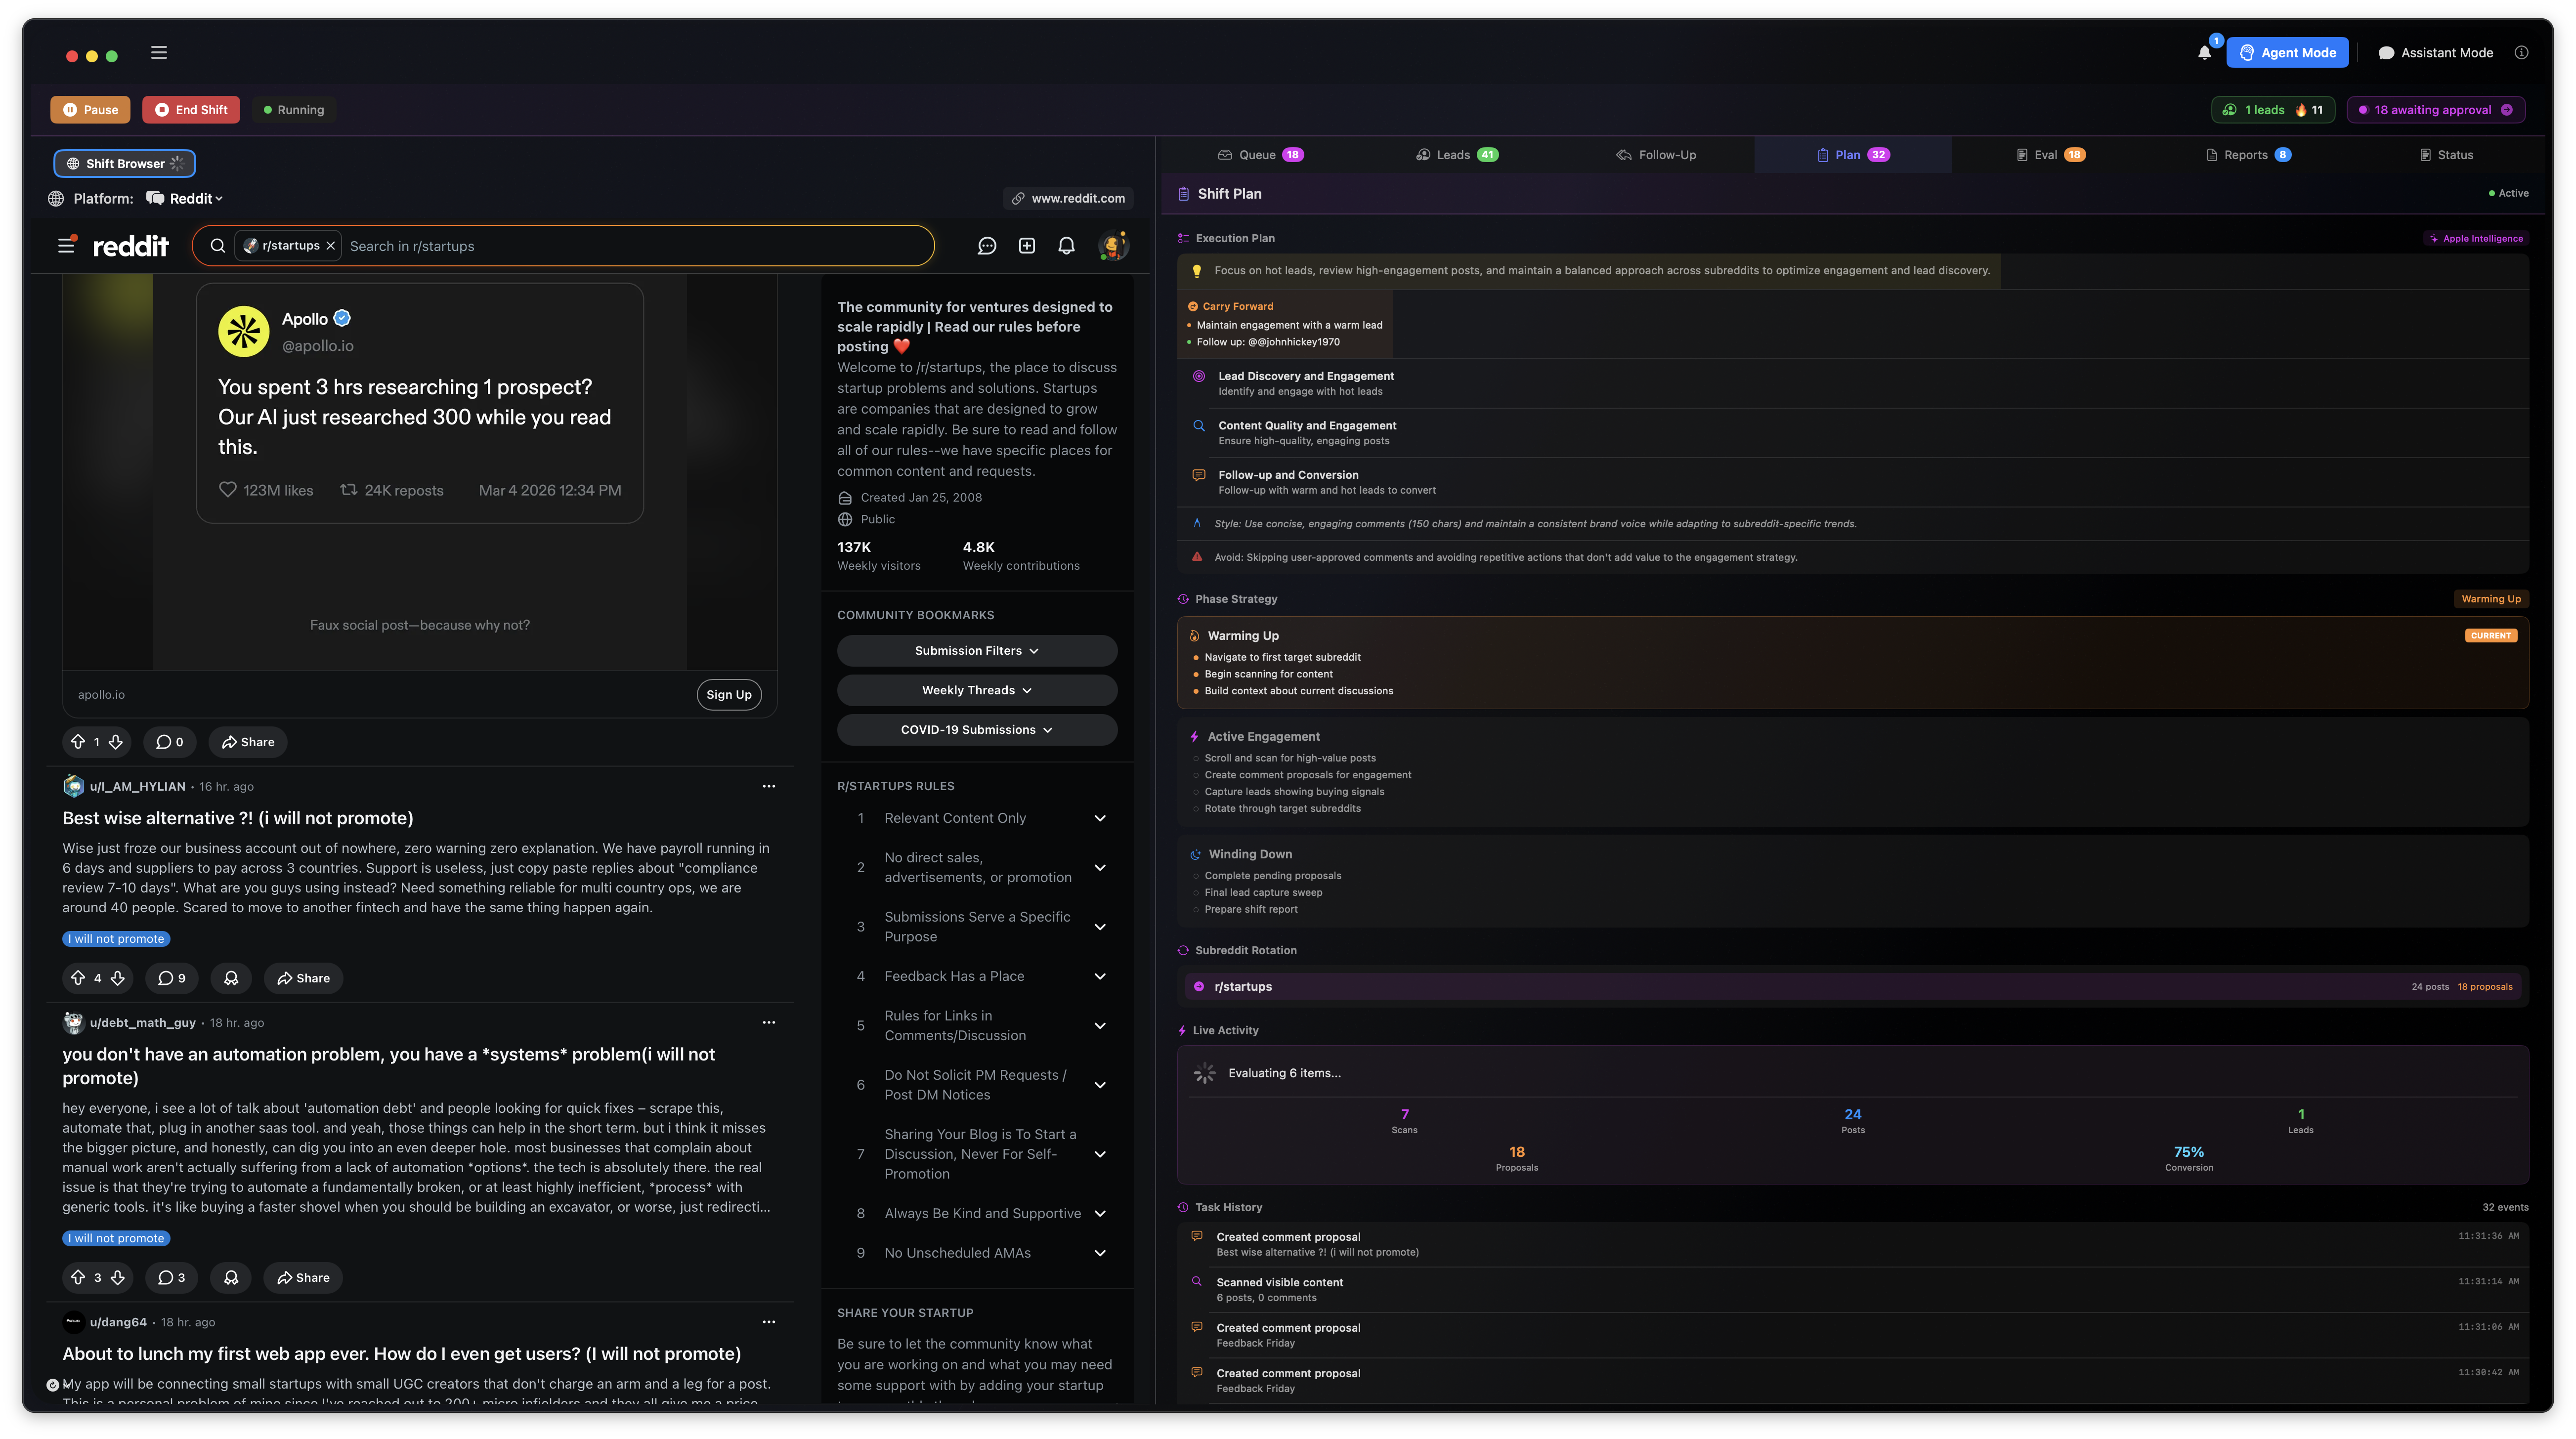Click the 18 awaiting approval badge
Viewport: 2576px width, 1439px height.
pyautogui.click(x=2436, y=110)
